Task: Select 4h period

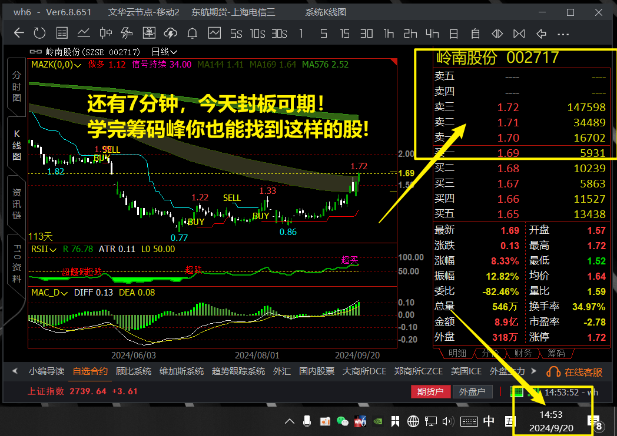Action: [x=432, y=33]
